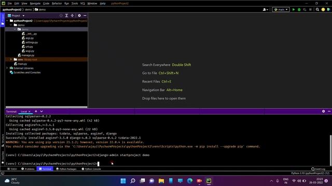This screenshot has height=186, width=332.
Task: Collapse all nodes icon in Project panel
Action: (x=72, y=16)
